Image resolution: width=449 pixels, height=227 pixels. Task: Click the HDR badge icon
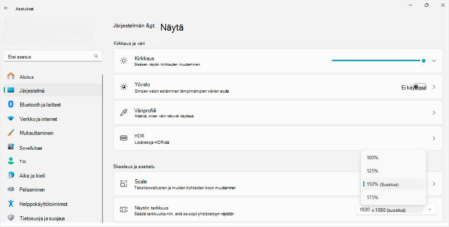[123, 138]
